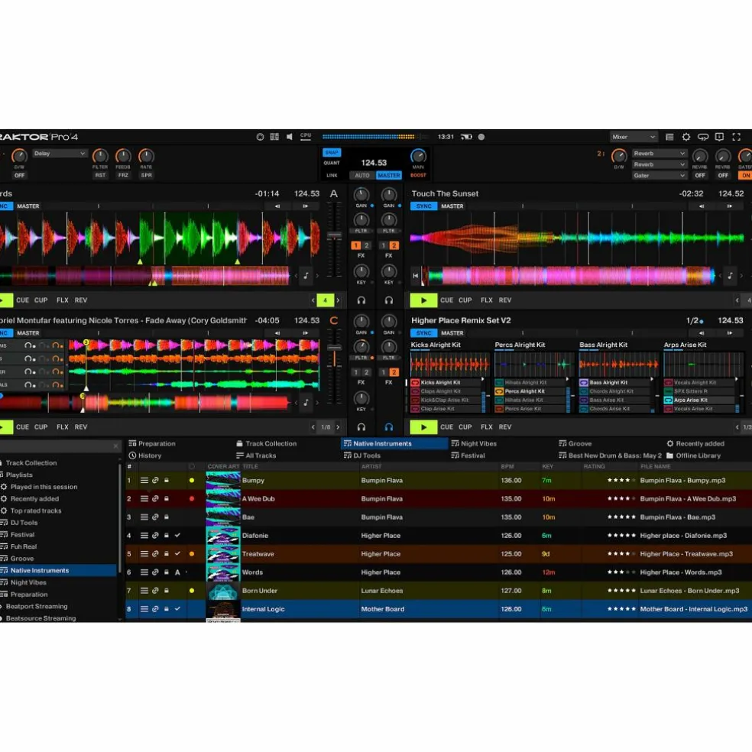Jump to track start on Touch The Sunset stripe
The height and width of the screenshot is (752, 752).
pyautogui.click(x=415, y=275)
